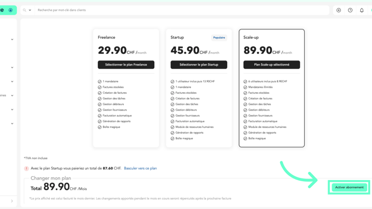Viewport: 372px width, 209px height.
Task: Select the Freelance plan button
Action: 126,64
